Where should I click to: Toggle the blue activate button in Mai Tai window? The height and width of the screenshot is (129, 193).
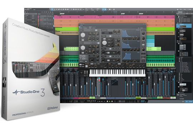point(80,27)
